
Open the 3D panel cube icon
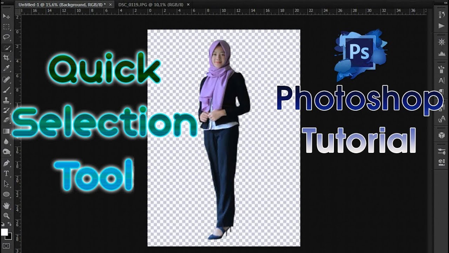click(442, 135)
